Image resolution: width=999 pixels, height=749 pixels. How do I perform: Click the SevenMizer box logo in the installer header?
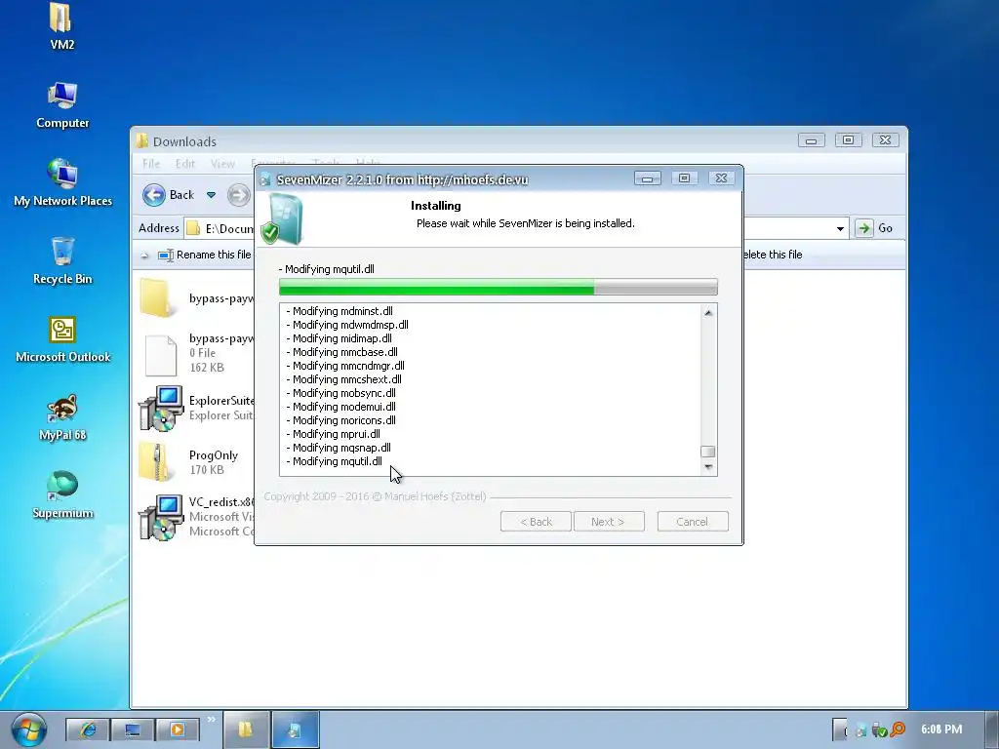tap(282, 219)
